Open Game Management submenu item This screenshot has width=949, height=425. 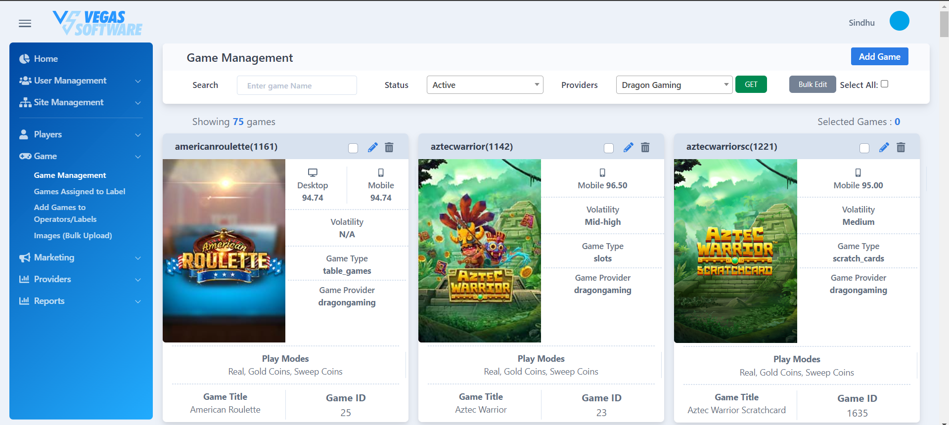point(70,175)
